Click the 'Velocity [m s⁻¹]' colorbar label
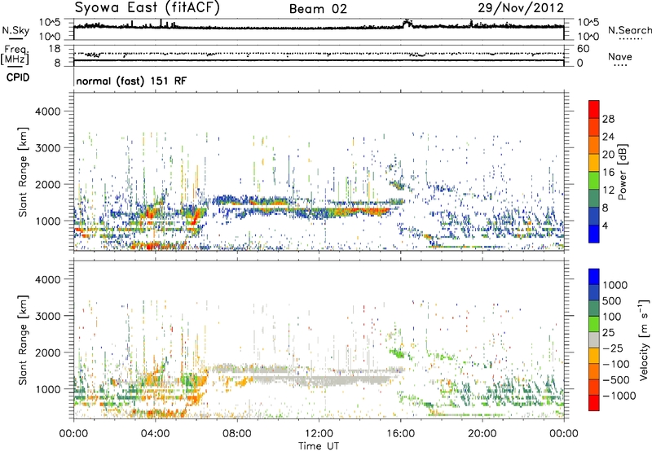 point(644,339)
